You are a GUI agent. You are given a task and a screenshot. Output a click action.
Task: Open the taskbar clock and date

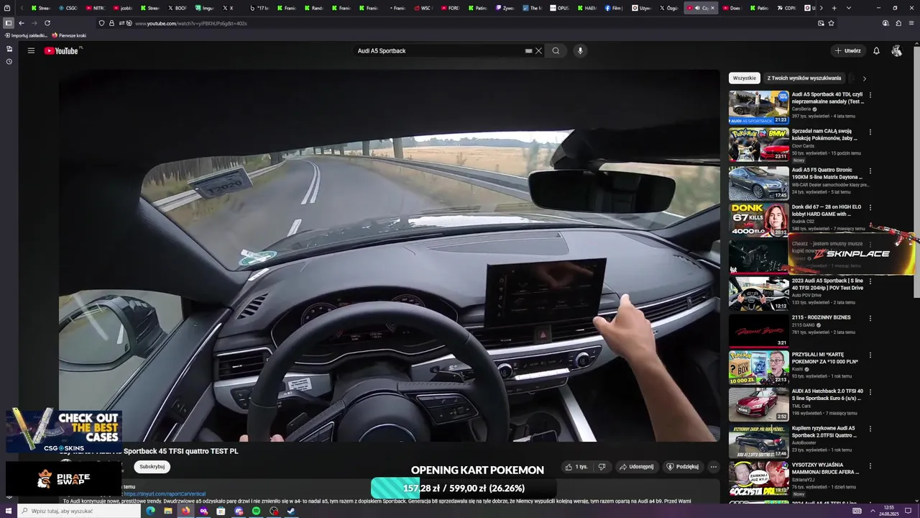pos(888,510)
